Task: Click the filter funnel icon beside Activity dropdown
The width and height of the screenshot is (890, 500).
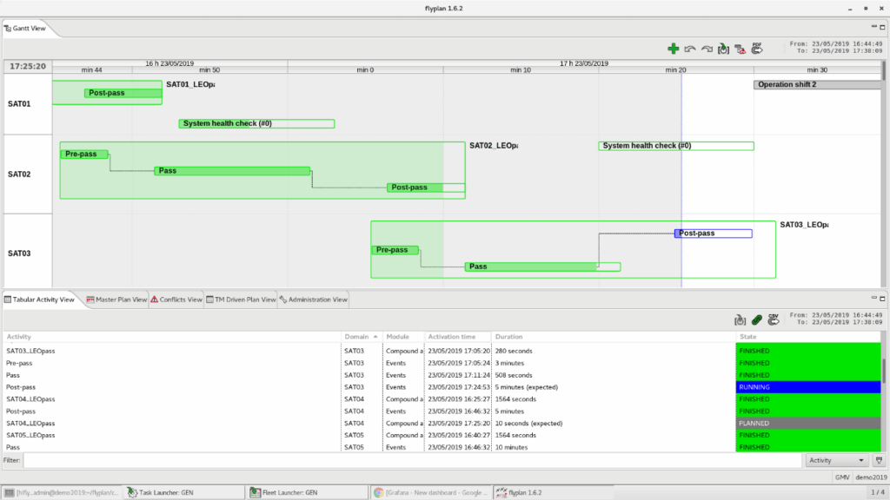Action: [x=880, y=460]
